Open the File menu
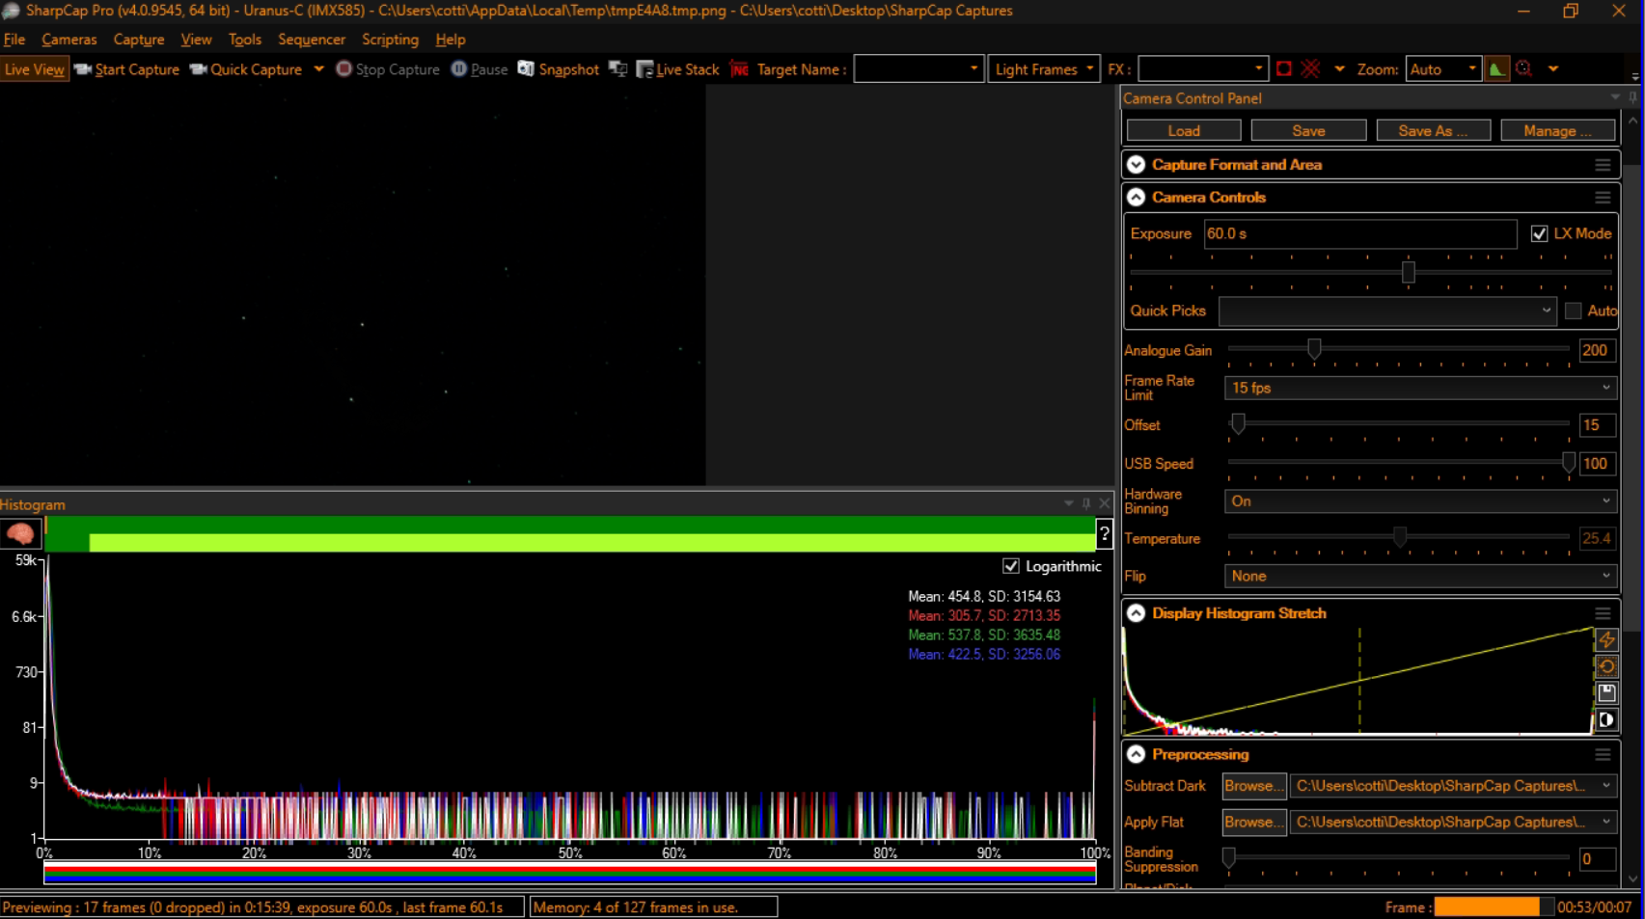Viewport: 1645px width, 919px height. point(14,40)
